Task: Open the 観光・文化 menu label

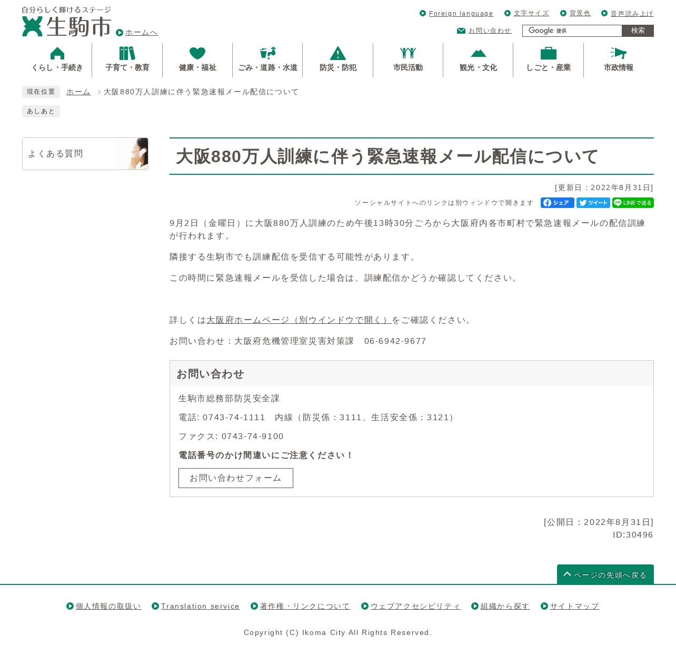Action: pos(479,67)
